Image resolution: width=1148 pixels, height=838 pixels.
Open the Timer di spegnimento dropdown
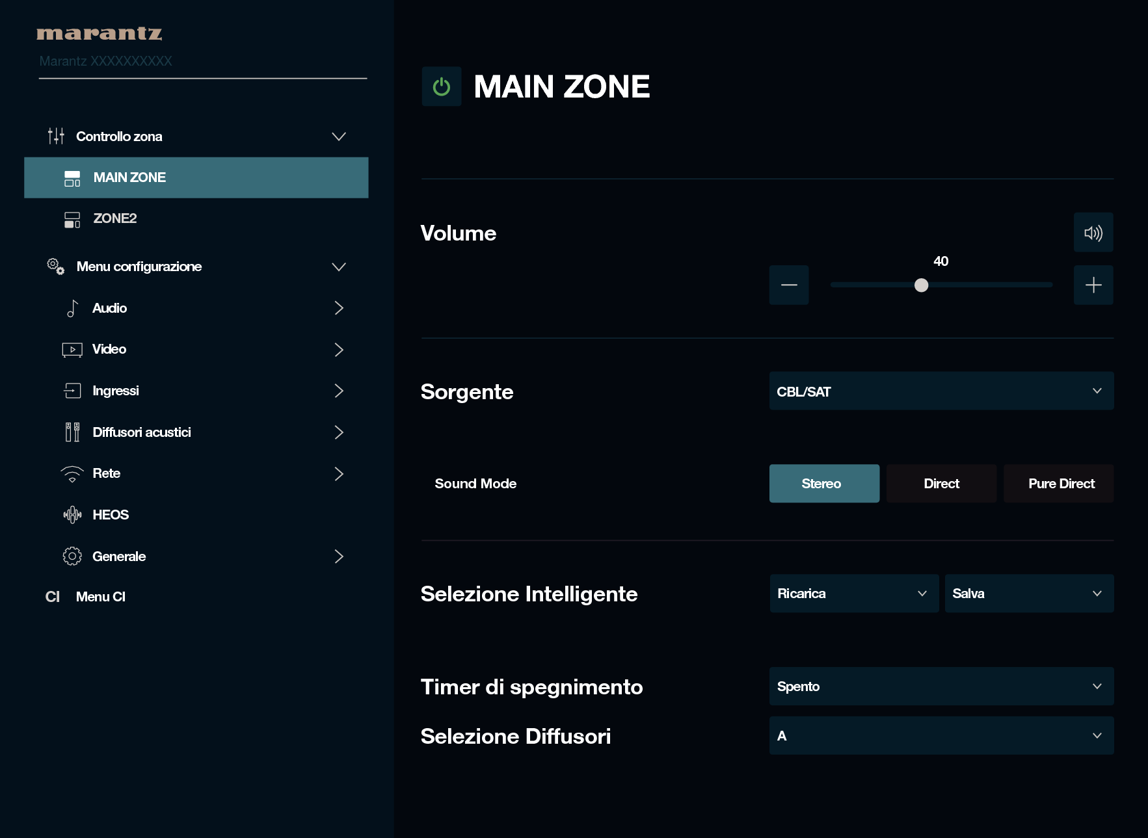click(x=941, y=687)
